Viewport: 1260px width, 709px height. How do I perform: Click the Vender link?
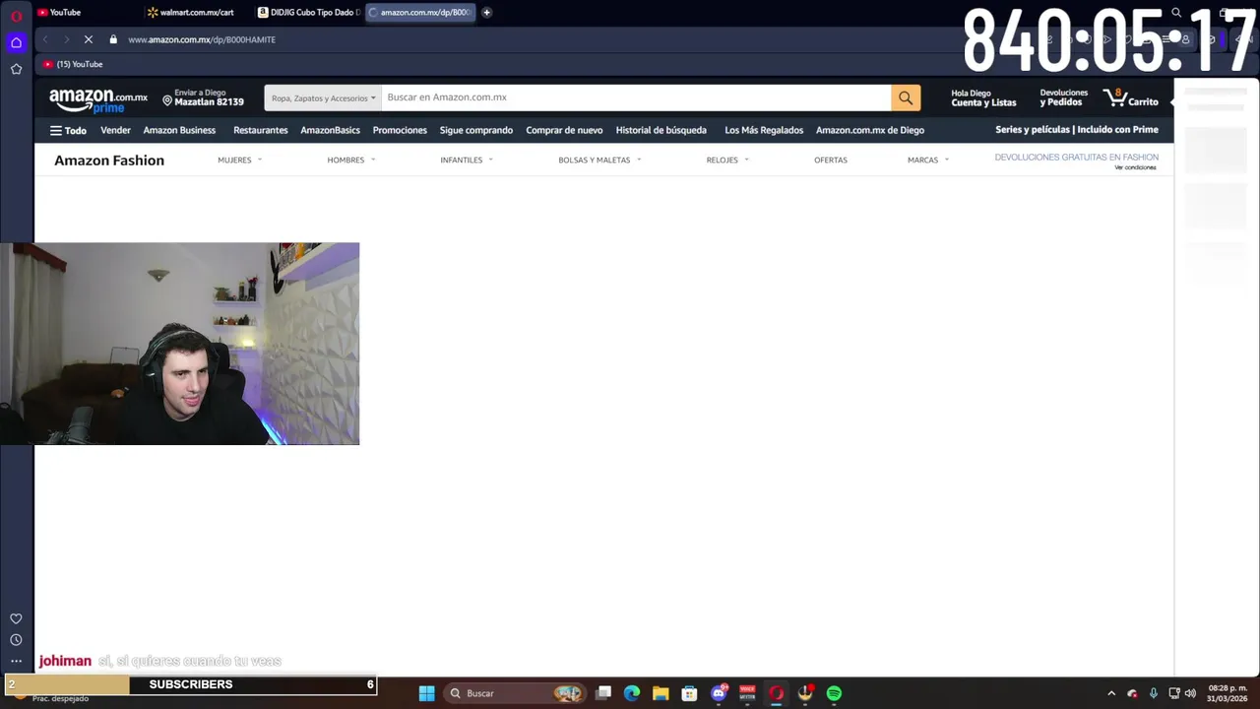[115, 130]
